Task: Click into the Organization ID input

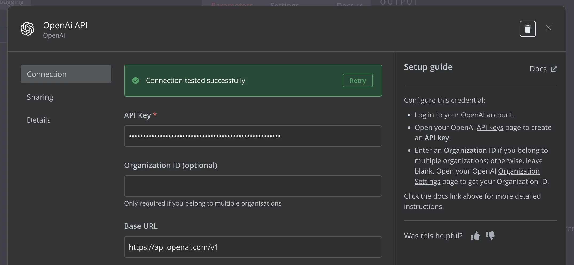Action: pos(253,186)
